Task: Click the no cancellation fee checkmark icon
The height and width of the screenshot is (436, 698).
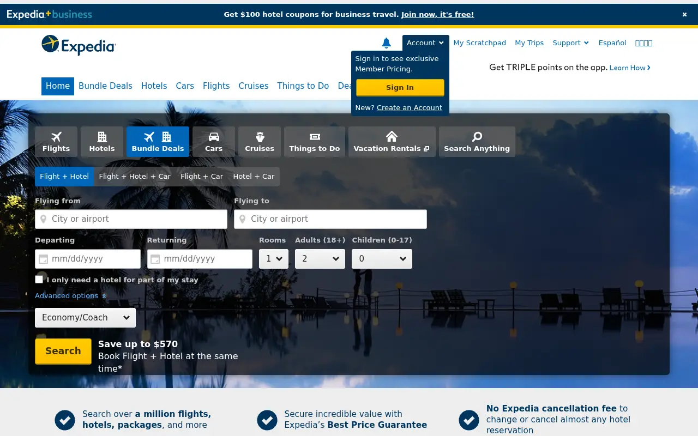Action: (x=469, y=420)
